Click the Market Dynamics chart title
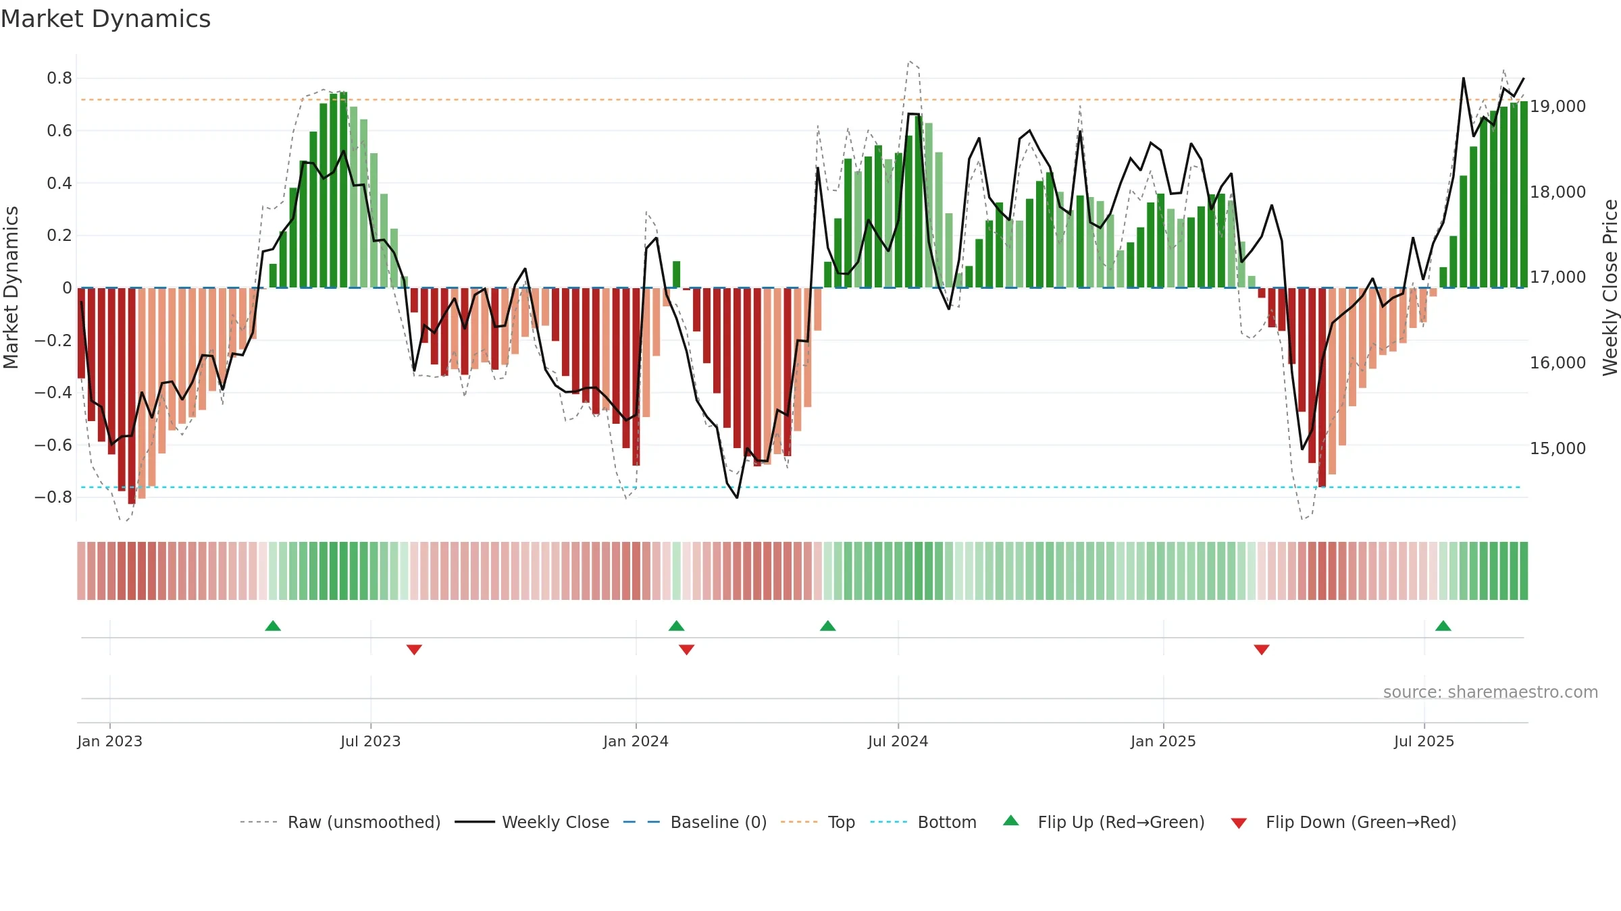Screen dimensions: 1621x911 (105, 19)
